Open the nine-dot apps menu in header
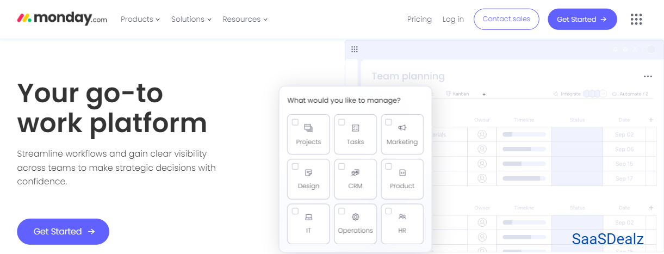Viewport: 664px width, 254px height. (636, 19)
